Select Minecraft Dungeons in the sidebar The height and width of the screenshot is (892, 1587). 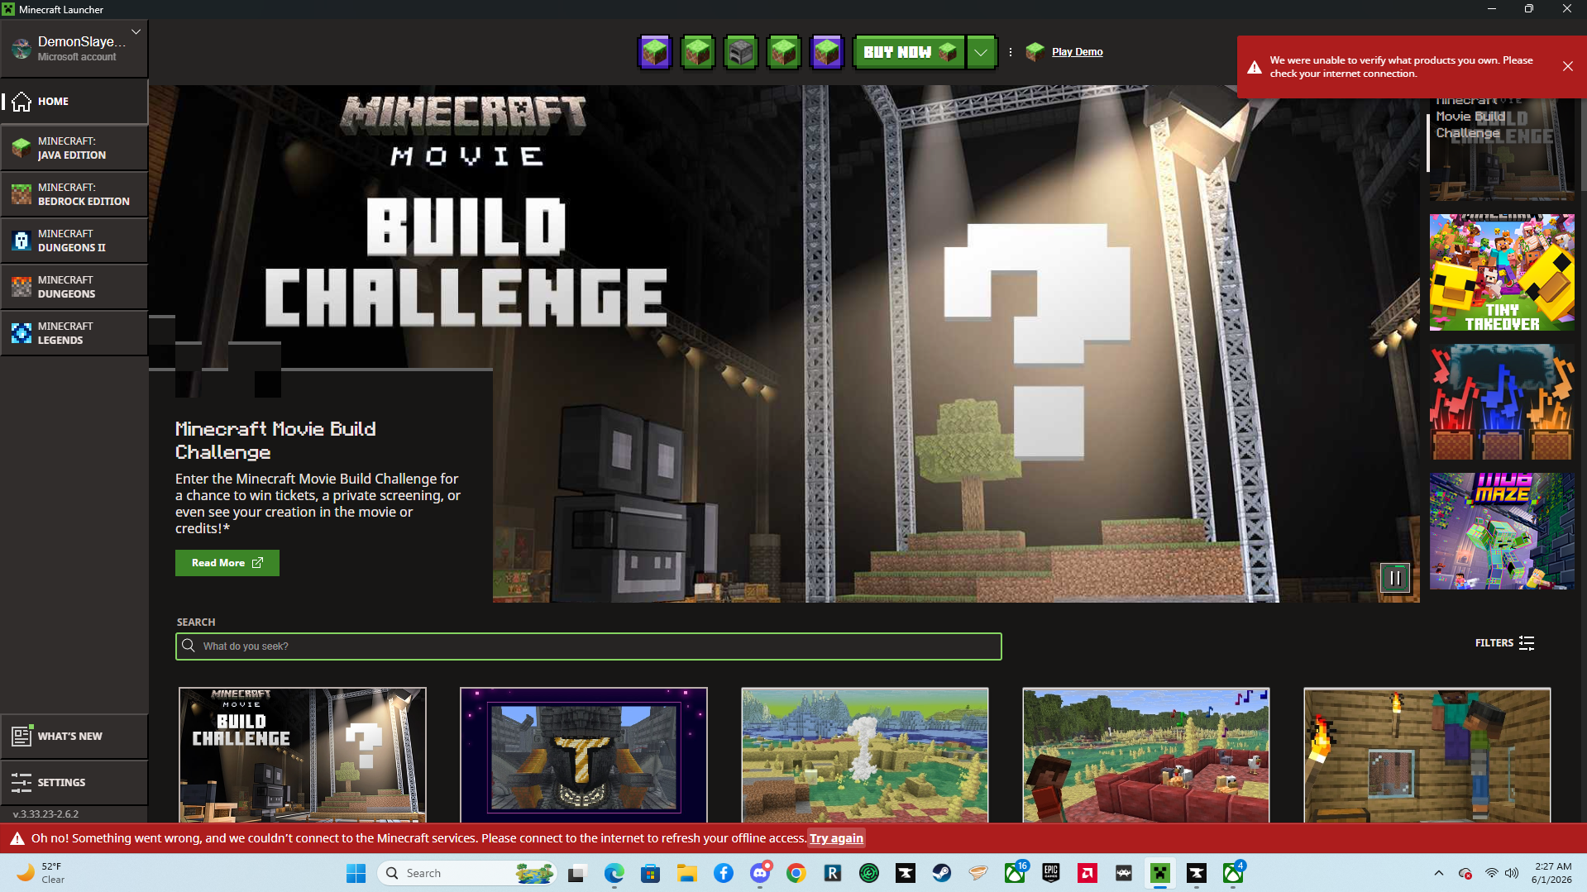74,287
